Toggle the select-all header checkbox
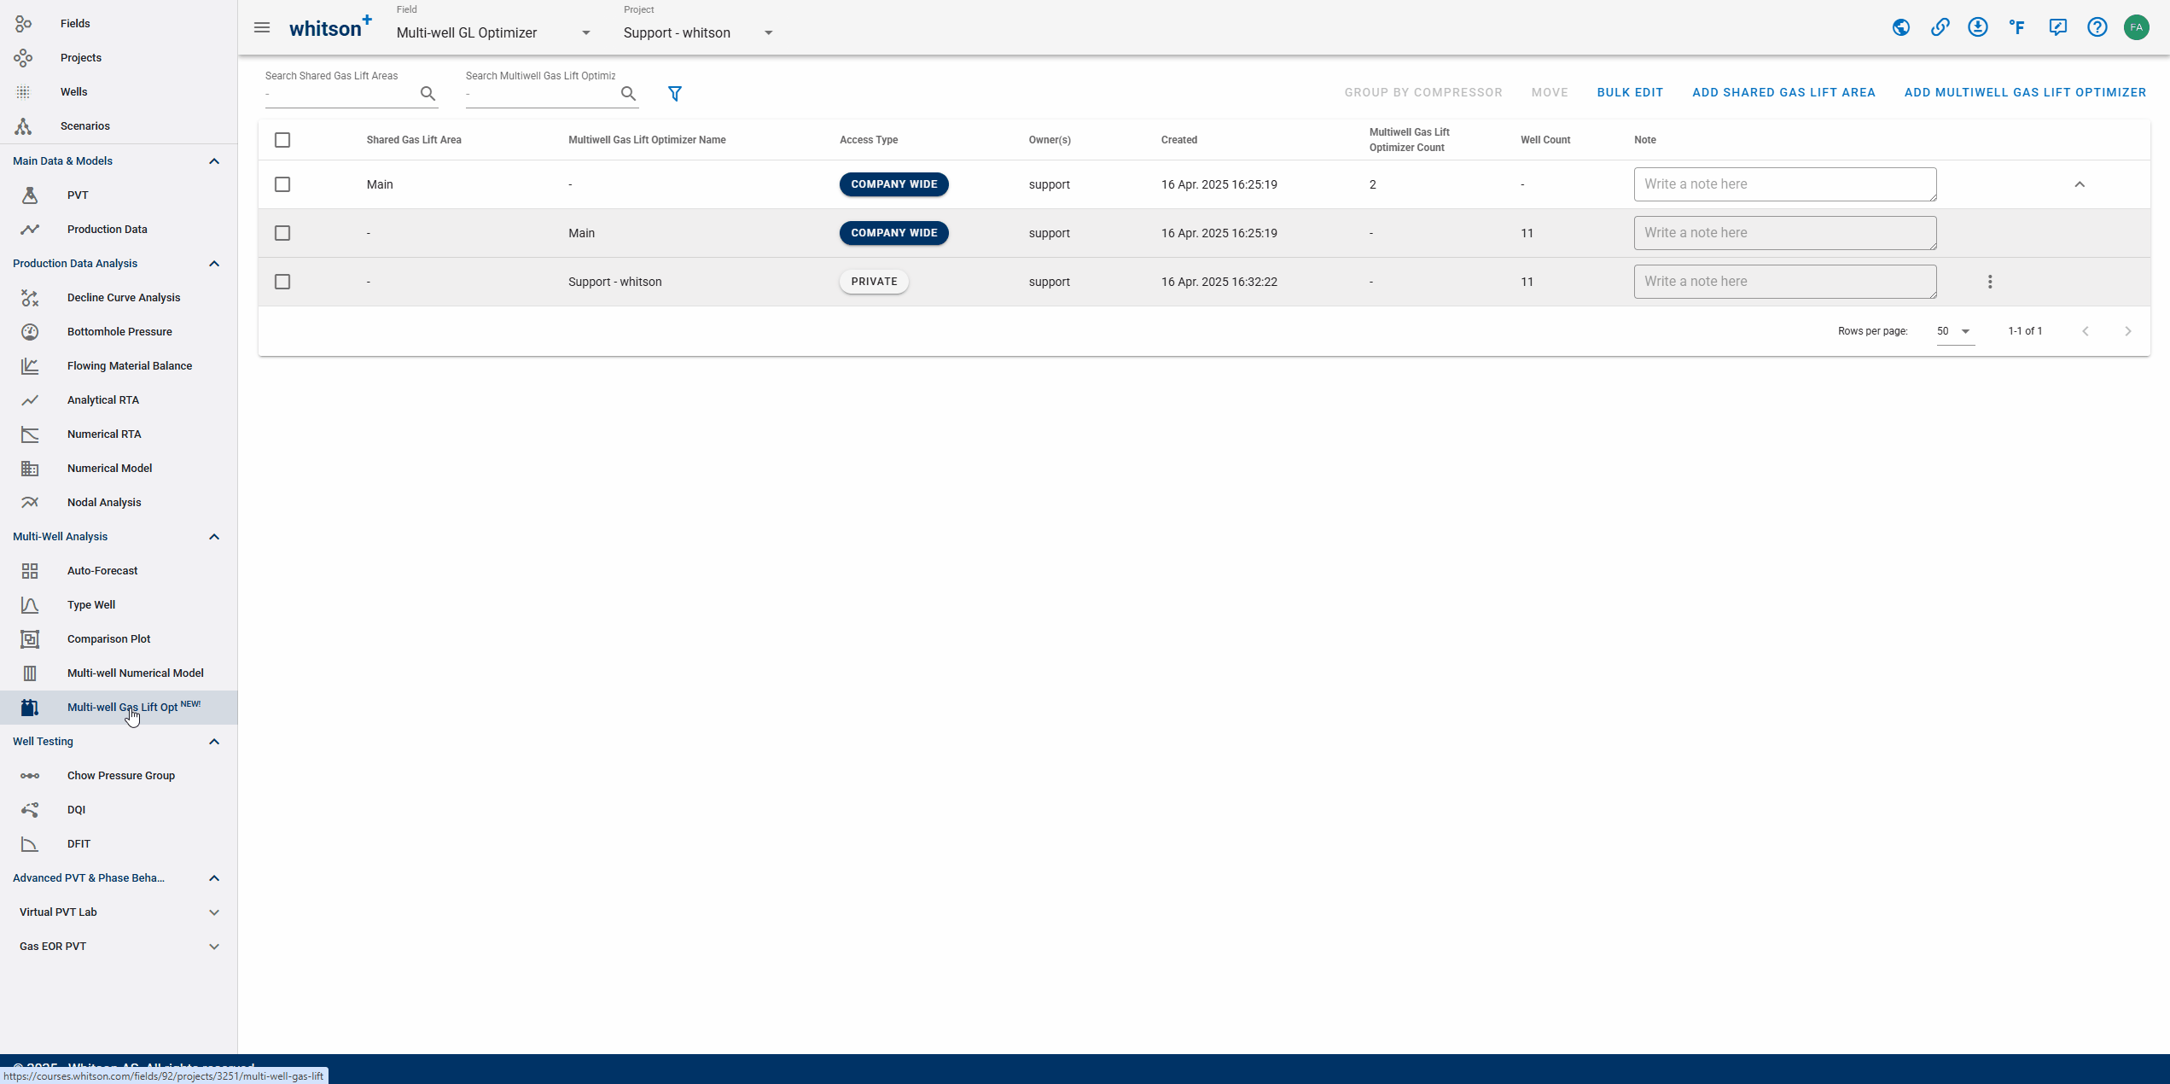The width and height of the screenshot is (2170, 1084). 282,140
